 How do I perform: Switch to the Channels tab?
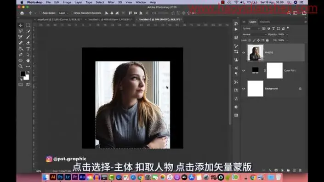[x=265, y=22]
